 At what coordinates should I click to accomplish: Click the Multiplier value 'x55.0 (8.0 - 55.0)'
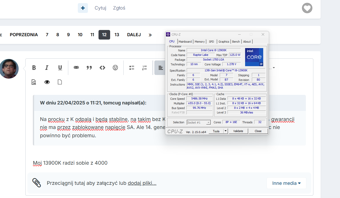[x=199, y=103]
